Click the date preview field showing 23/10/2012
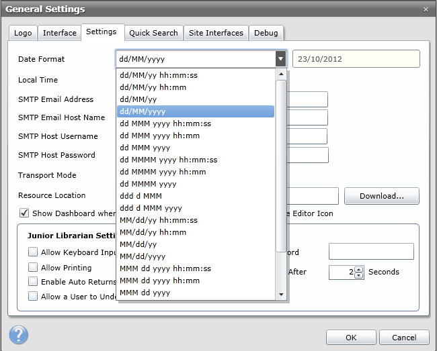 point(356,59)
